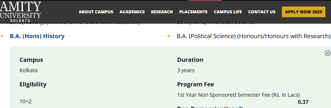The width and height of the screenshot is (331, 108).
Task: Open the About Campus menu
Action: click(96, 12)
